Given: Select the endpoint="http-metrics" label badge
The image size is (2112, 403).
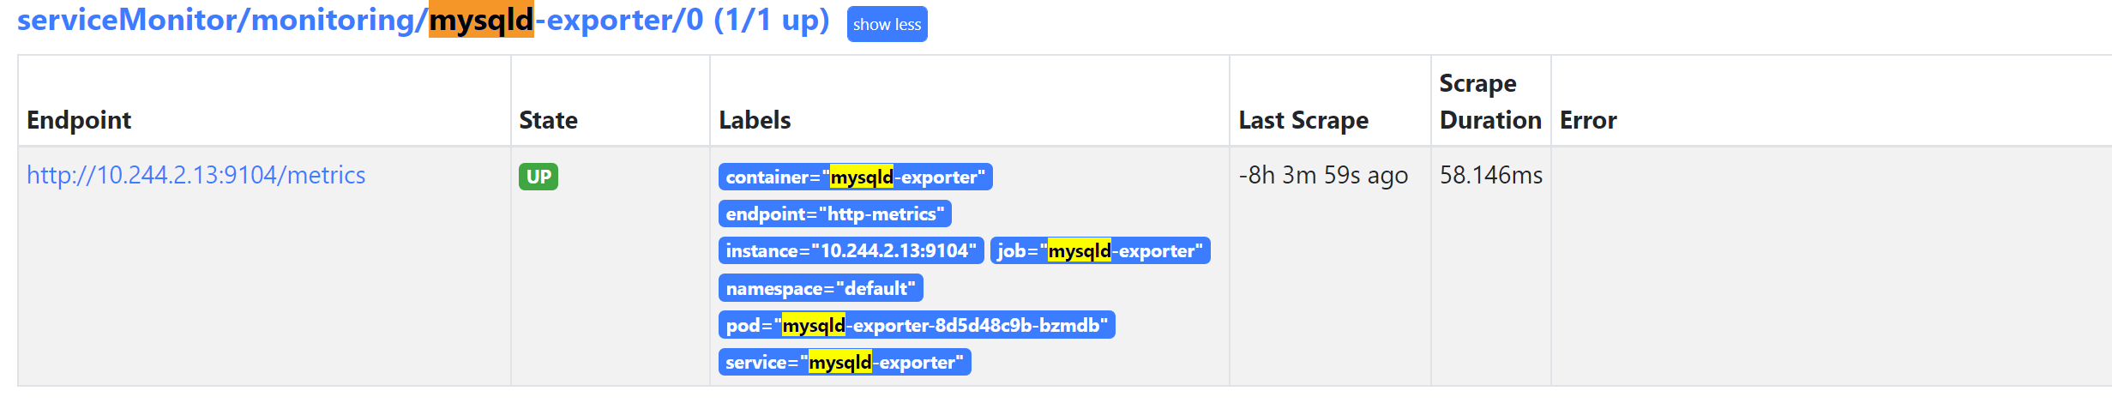Looking at the screenshot, I should [x=834, y=214].
